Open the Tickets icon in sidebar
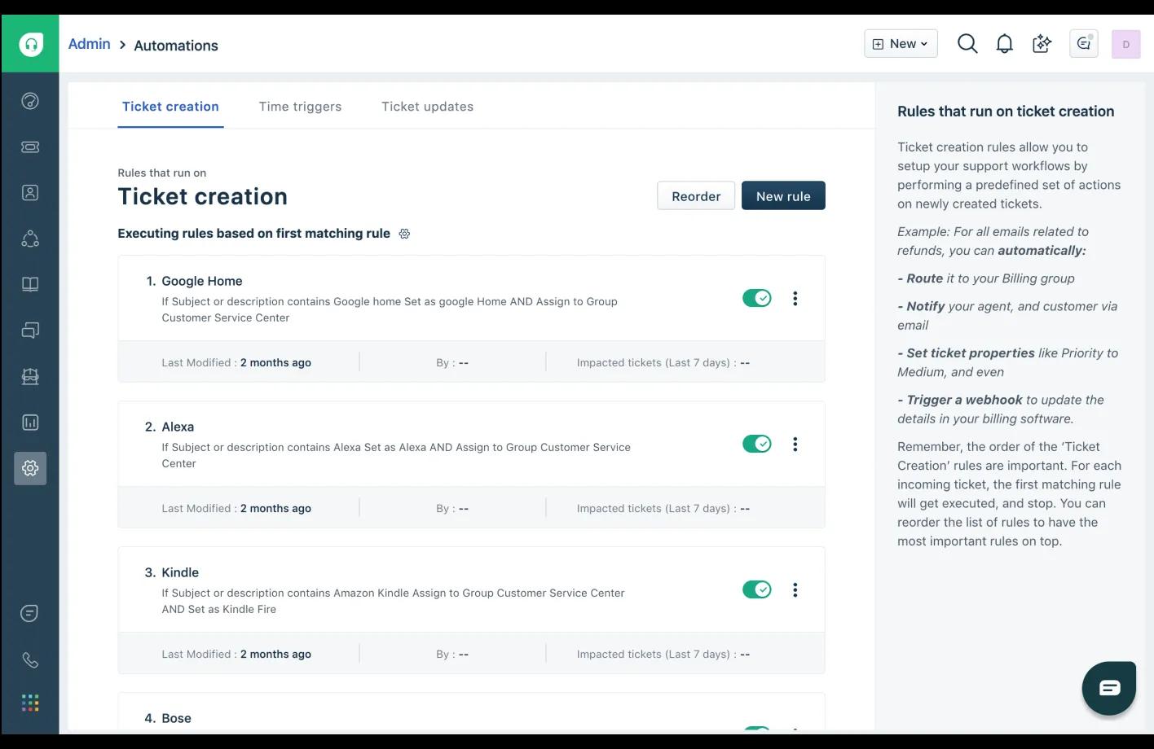The width and height of the screenshot is (1154, 749). [30, 147]
